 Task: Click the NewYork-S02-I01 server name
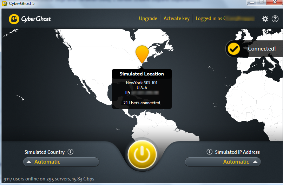(142, 83)
